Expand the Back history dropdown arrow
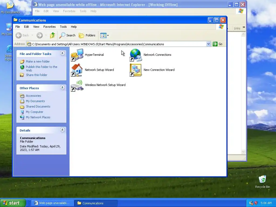This screenshot has height=207, width=276. pos(32,35)
